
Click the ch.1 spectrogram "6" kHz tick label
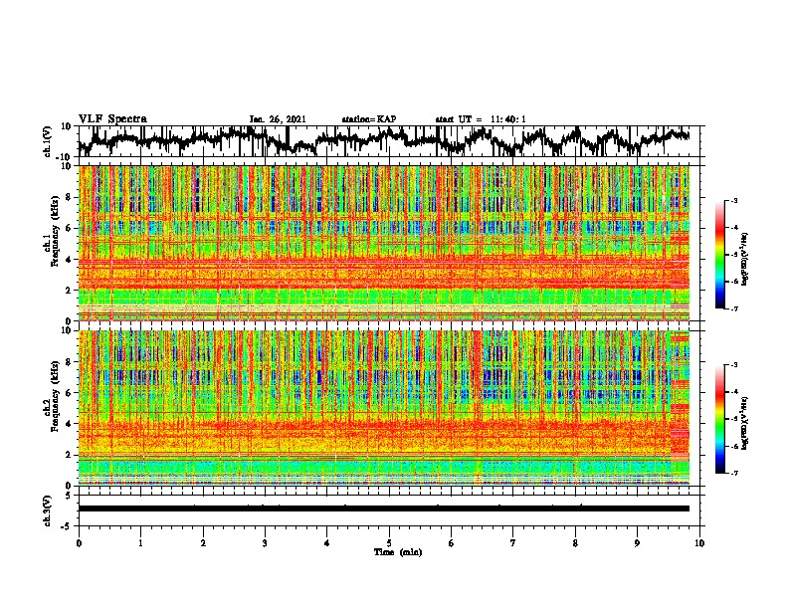coord(69,229)
